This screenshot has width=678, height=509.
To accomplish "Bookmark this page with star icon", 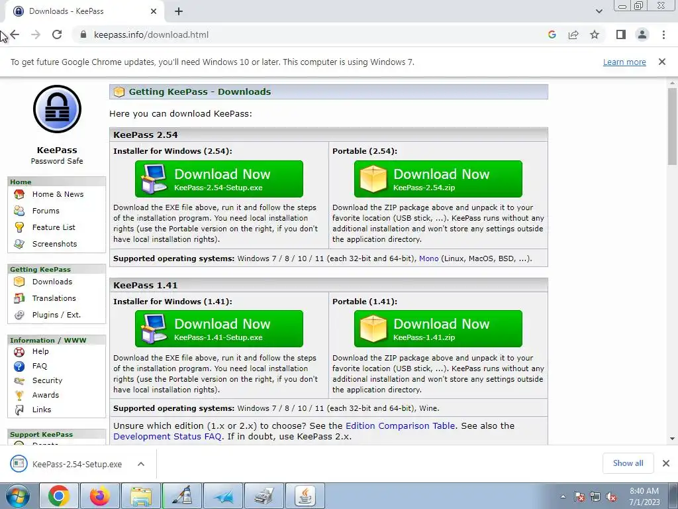I will pos(595,34).
